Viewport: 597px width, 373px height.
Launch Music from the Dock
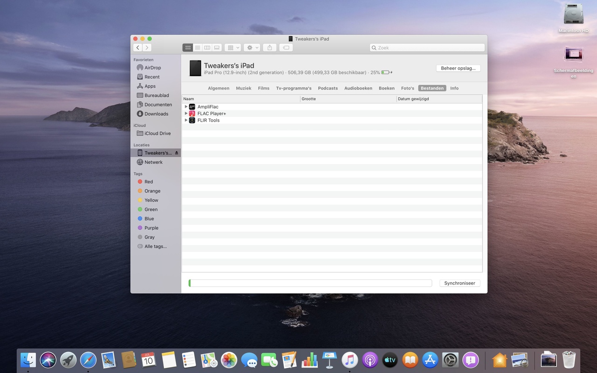click(x=350, y=360)
